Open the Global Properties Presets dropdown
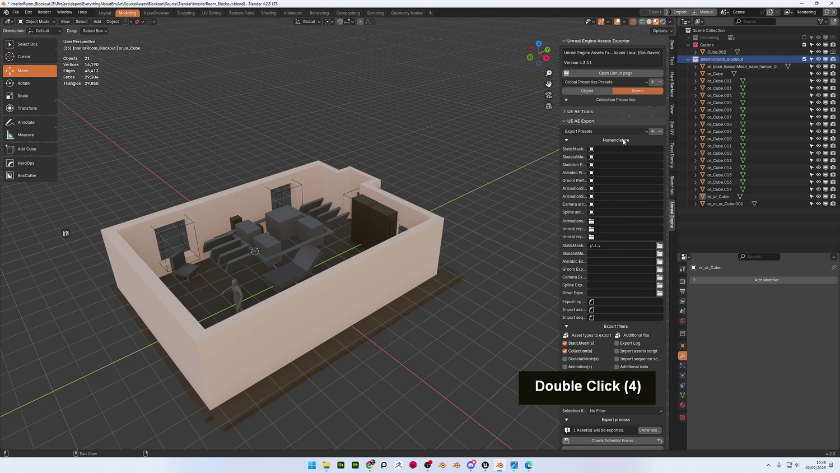The width and height of the screenshot is (840, 473). point(605,82)
